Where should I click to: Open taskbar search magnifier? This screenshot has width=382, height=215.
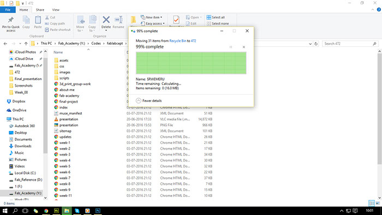coord(15,211)
